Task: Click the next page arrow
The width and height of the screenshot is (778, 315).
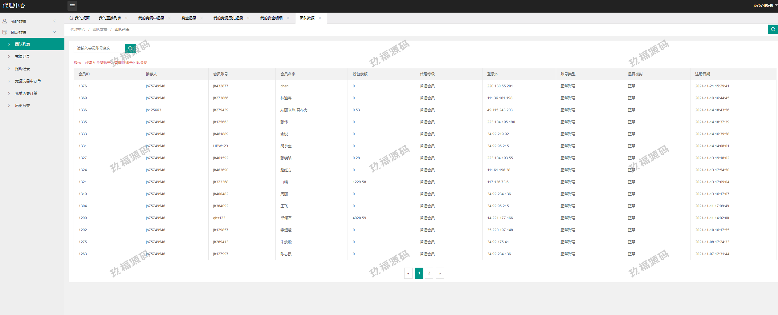Action: tap(440, 273)
